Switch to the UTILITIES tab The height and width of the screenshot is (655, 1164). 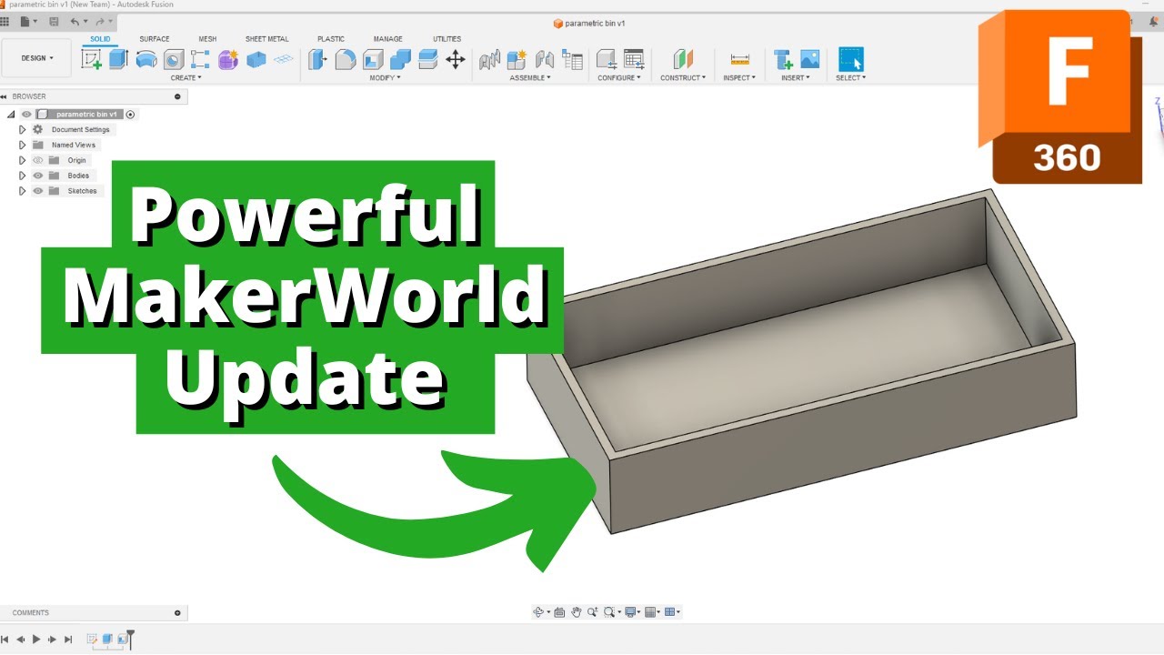point(447,39)
